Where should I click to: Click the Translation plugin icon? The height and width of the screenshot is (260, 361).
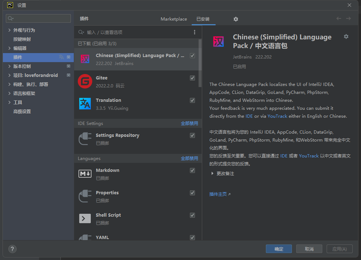tap(85, 104)
